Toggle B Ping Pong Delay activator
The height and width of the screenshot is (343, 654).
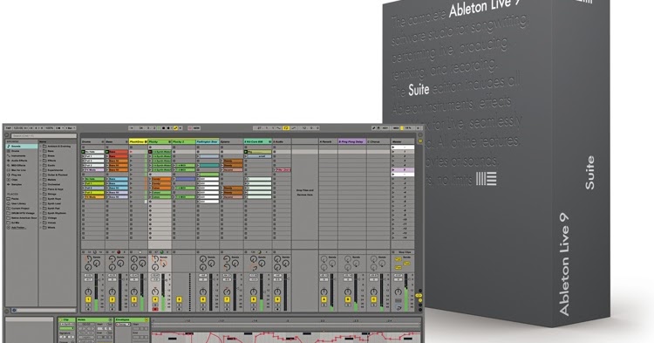[x=348, y=299]
